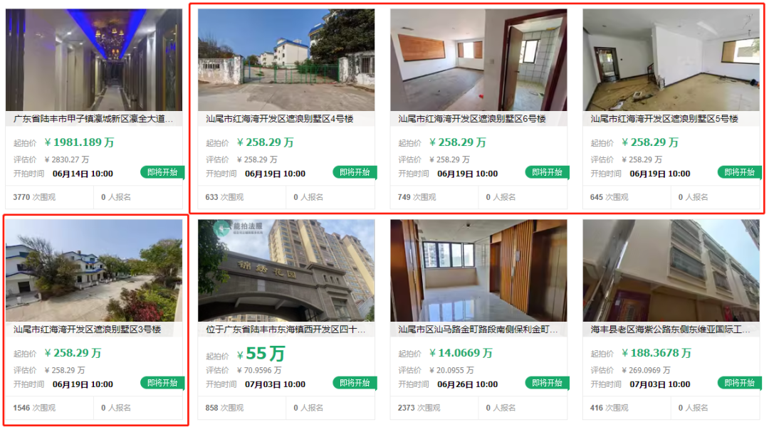Screen dimensions: 769x427
Task: Click 即将开始 badge on ¥188.3678万 listing
Action: point(740,383)
